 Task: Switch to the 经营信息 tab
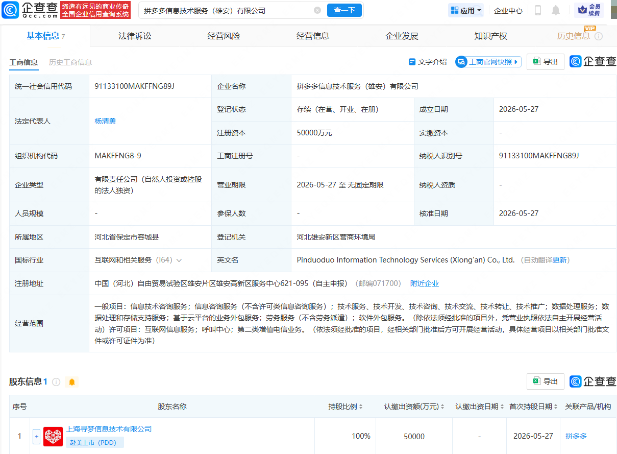point(313,36)
